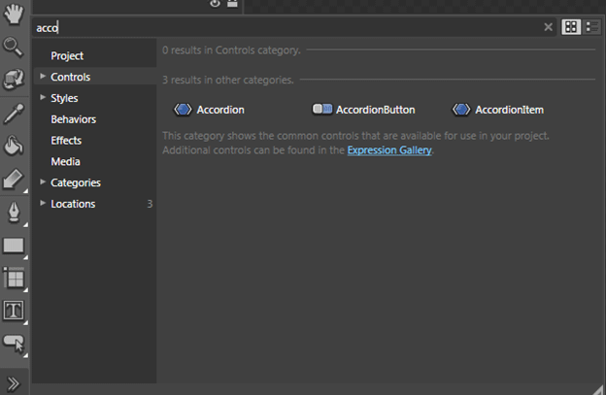
Task: Select the Zoom magnifier tool
Action: point(14,48)
